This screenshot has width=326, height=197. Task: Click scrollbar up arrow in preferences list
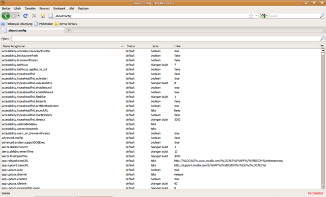click(x=323, y=50)
